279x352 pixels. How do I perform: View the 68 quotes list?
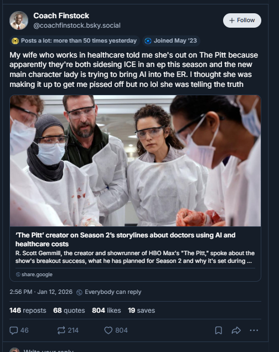tap(69, 310)
